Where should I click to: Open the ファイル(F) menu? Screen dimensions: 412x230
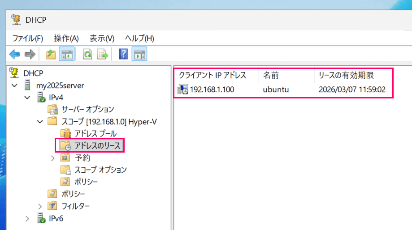click(x=28, y=38)
